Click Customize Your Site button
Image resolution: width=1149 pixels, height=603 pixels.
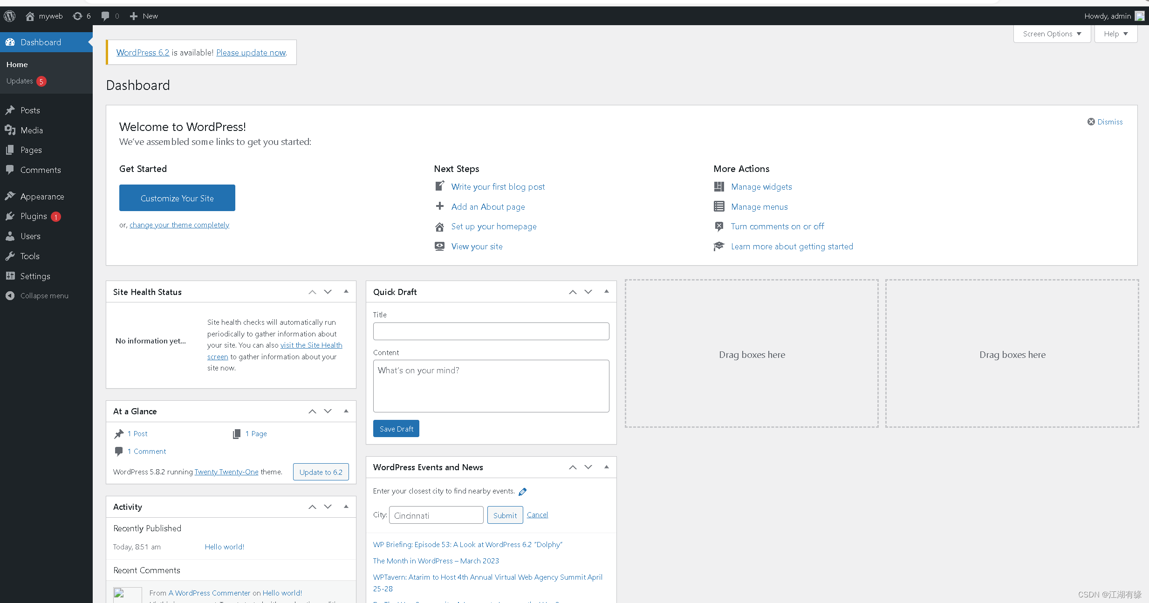click(x=177, y=198)
